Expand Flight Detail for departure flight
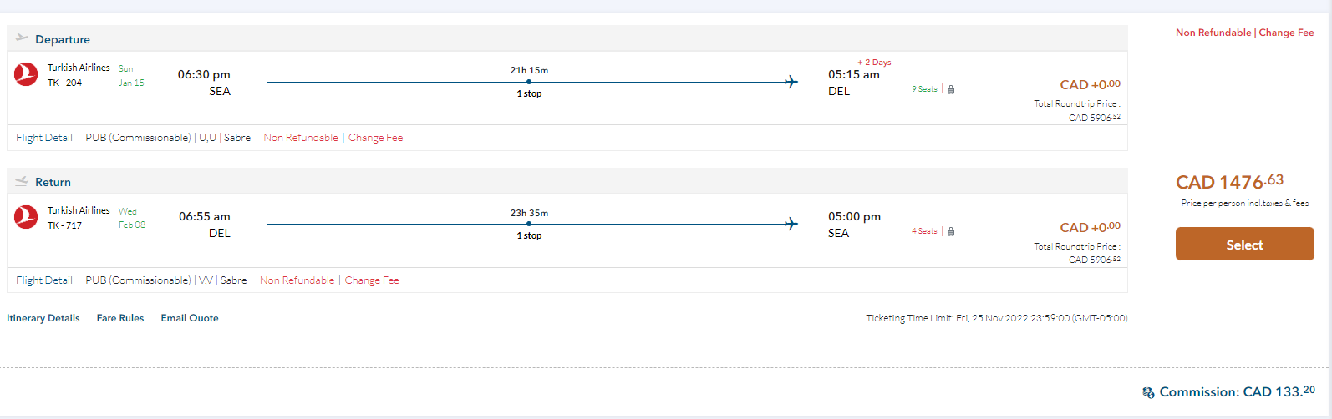1332x419 pixels. pos(44,138)
